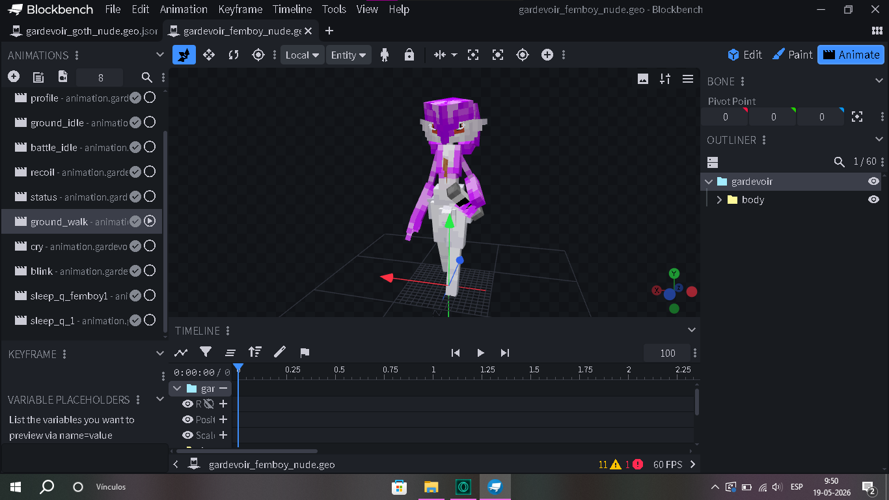Viewport: 889px width, 500px height.
Task: Select radio circle for profile animation
Action: 150,98
